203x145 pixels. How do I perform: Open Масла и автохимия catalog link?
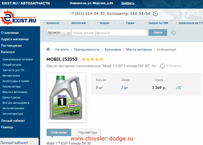(15, 92)
